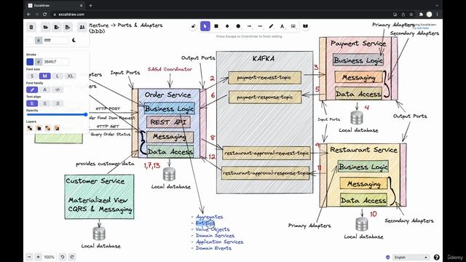The image size is (466, 262).
Task: Select code font family option
Action: click(58, 90)
